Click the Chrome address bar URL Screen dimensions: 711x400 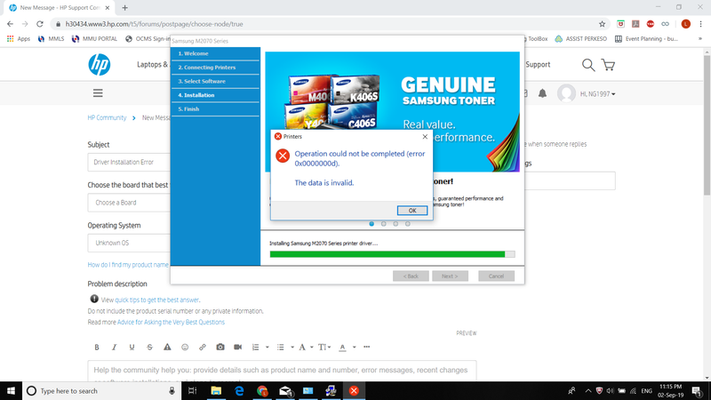(154, 24)
